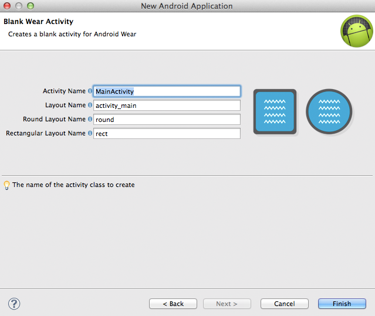Image resolution: width=375 pixels, height=316 pixels.
Task: Click the lightbulb hint icon
Action: [6, 185]
